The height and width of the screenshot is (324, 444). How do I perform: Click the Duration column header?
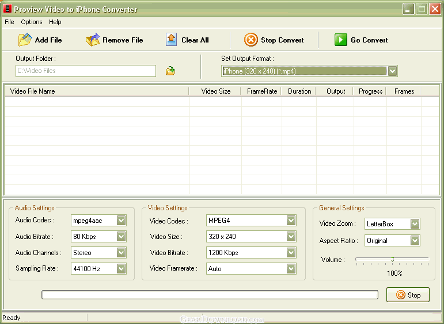pos(299,91)
